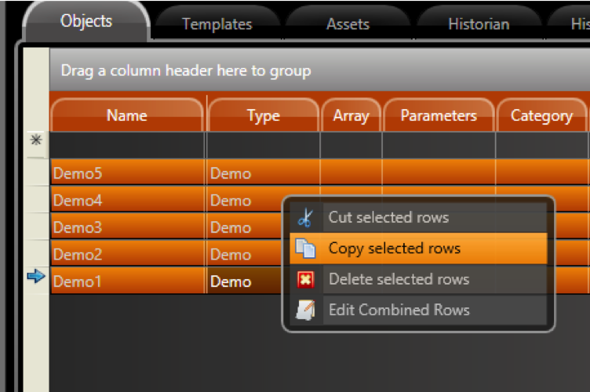This screenshot has width=590, height=392.
Task: Click the Objects tab
Action: pos(86,21)
